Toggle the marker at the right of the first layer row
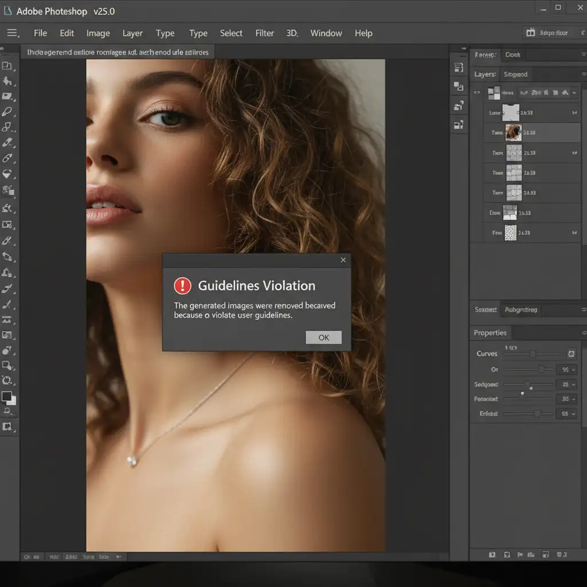Image resolution: width=587 pixels, height=587 pixels. click(574, 114)
